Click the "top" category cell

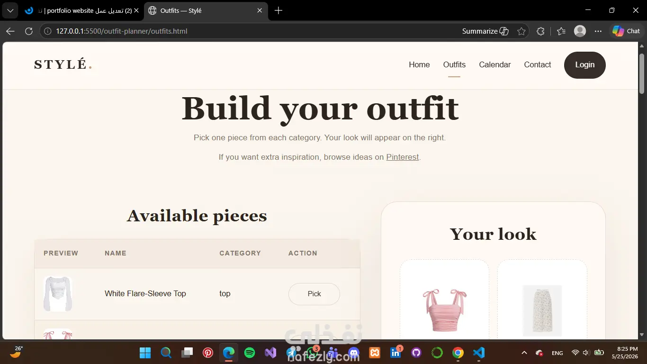[x=225, y=294]
